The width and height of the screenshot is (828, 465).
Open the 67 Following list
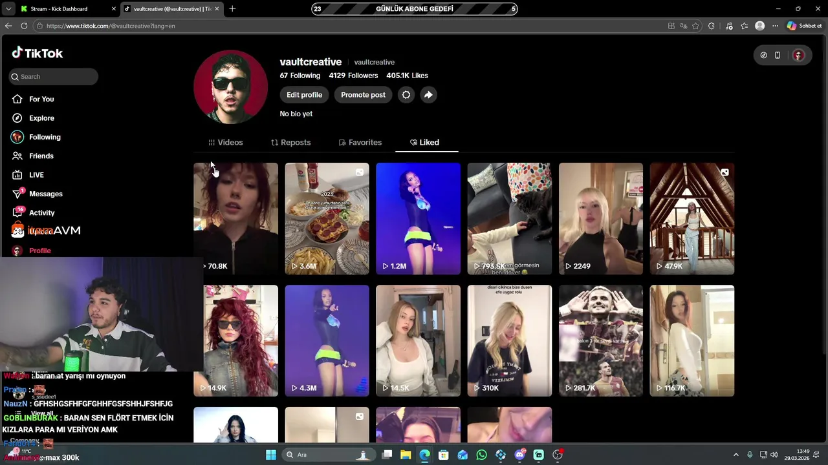tap(300, 76)
